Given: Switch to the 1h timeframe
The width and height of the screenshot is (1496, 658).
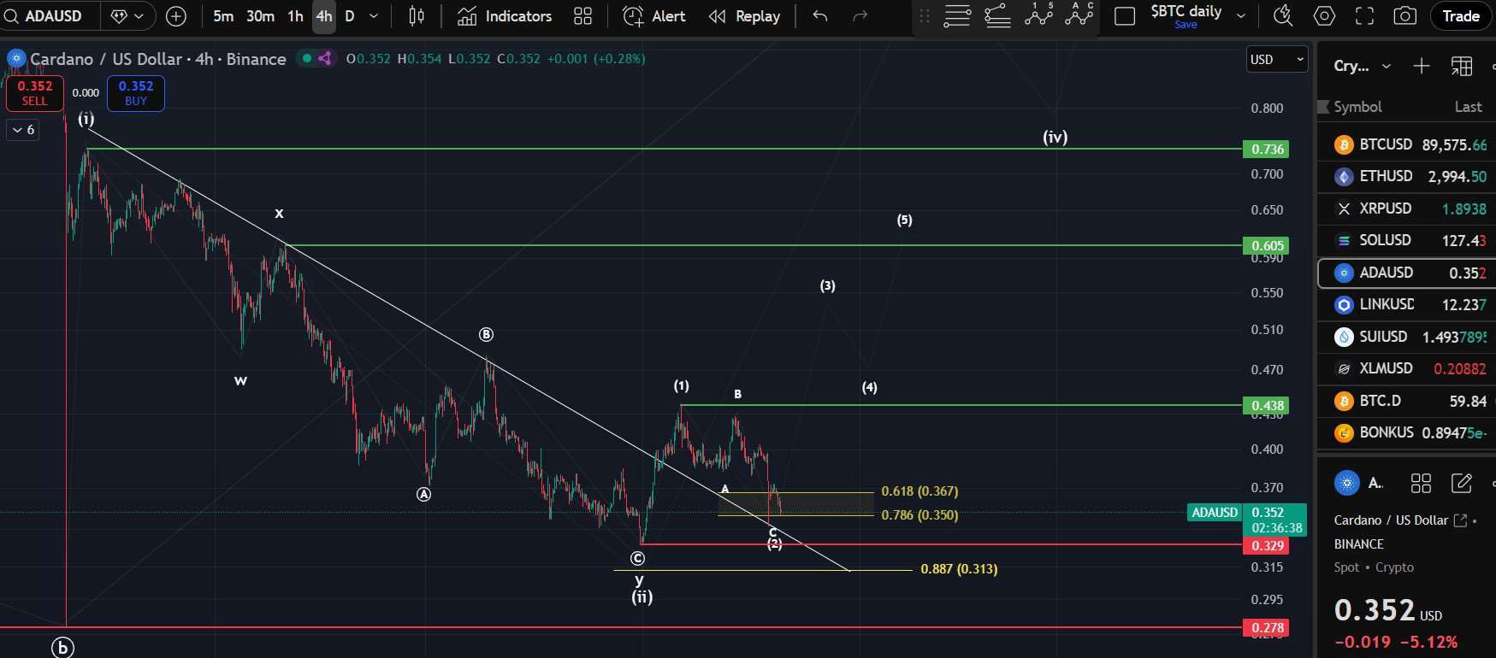Looking at the screenshot, I should pyautogui.click(x=295, y=16).
